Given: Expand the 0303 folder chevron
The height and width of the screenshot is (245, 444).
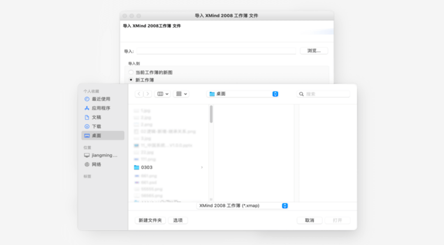Looking at the screenshot, I should tap(202, 167).
